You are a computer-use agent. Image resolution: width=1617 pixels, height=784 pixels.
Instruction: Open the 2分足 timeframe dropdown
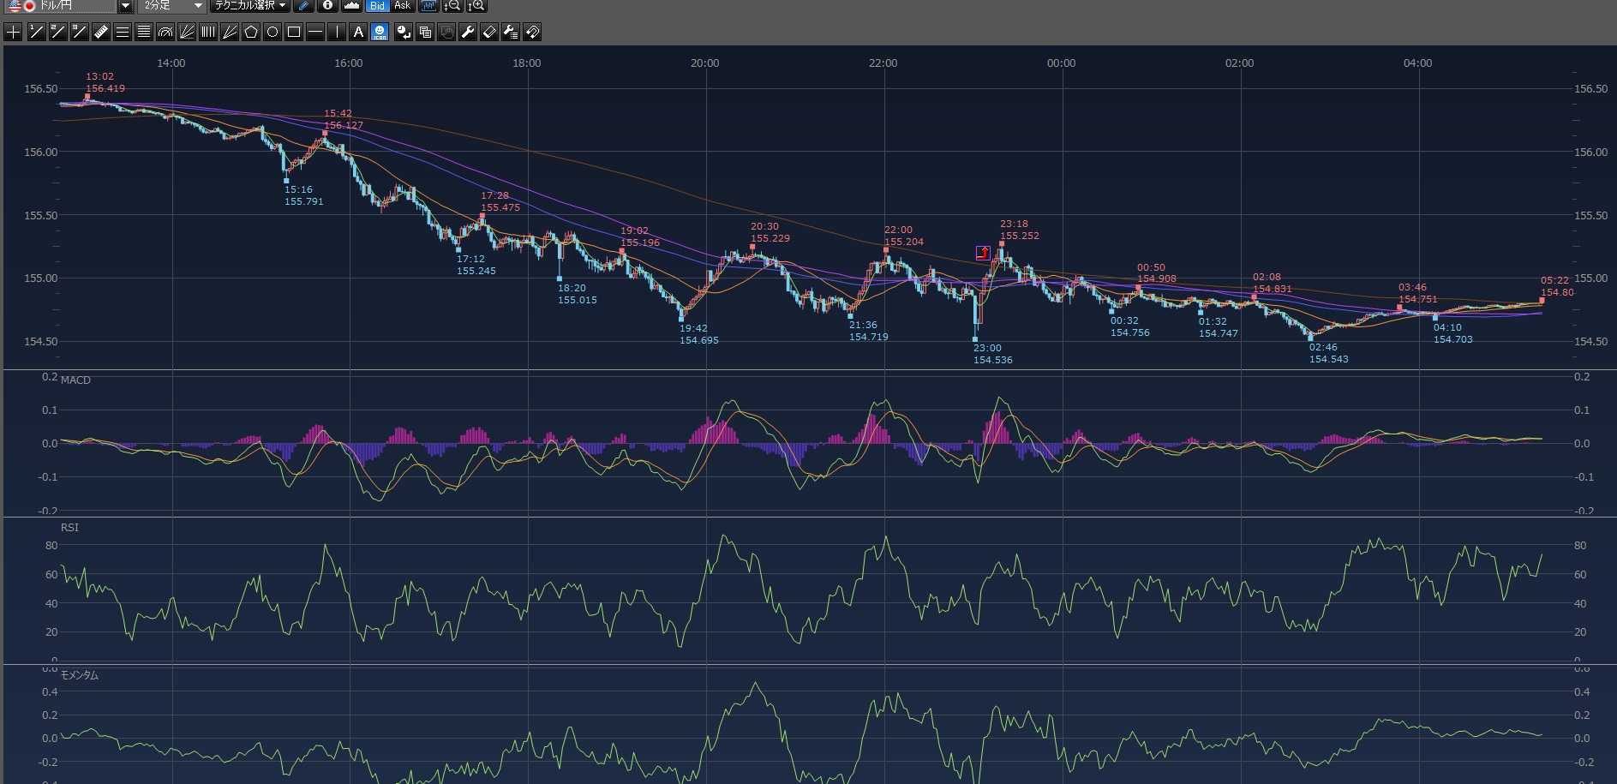click(x=197, y=6)
